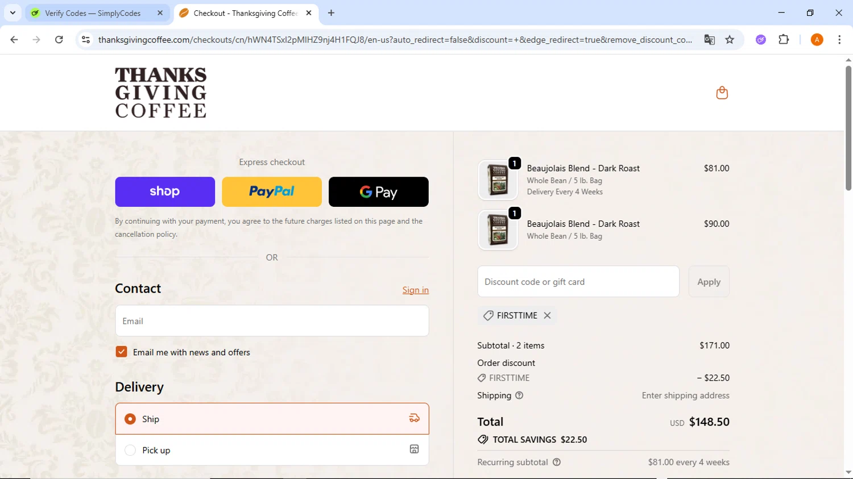Open the purple extension icon in toolbar

(761, 40)
